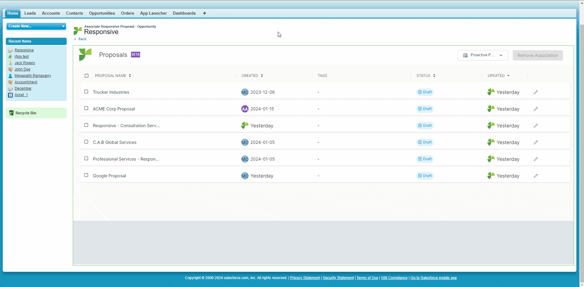Image resolution: width=584 pixels, height=287 pixels.
Task: Sort by Status column
Action: point(426,76)
